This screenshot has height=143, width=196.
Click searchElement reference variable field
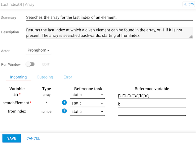tap(152, 104)
